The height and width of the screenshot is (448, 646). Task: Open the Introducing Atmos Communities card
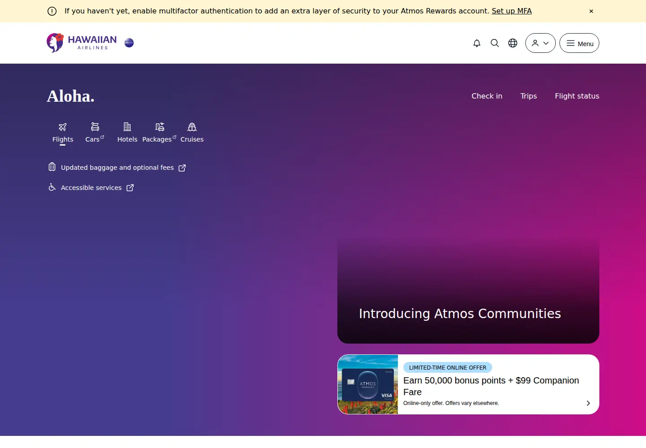468,291
